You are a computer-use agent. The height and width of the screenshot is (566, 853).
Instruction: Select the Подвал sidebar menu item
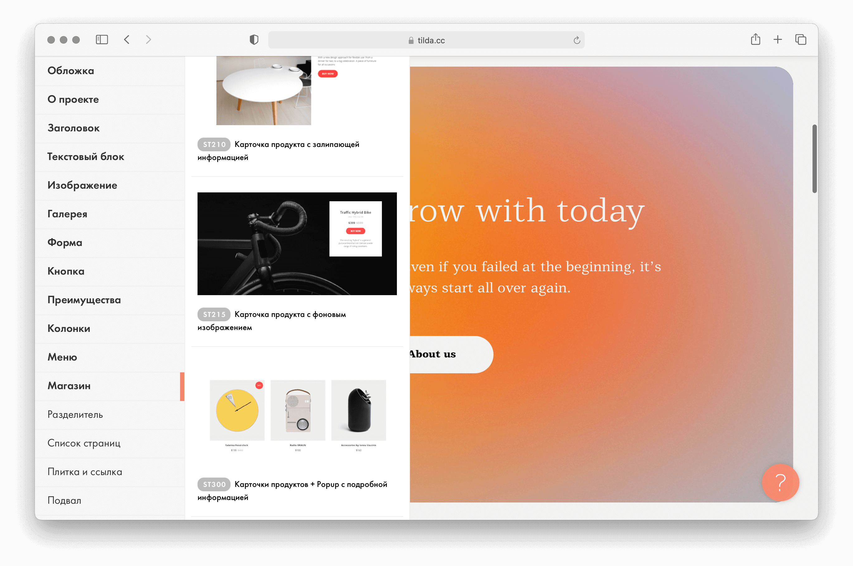coord(64,500)
